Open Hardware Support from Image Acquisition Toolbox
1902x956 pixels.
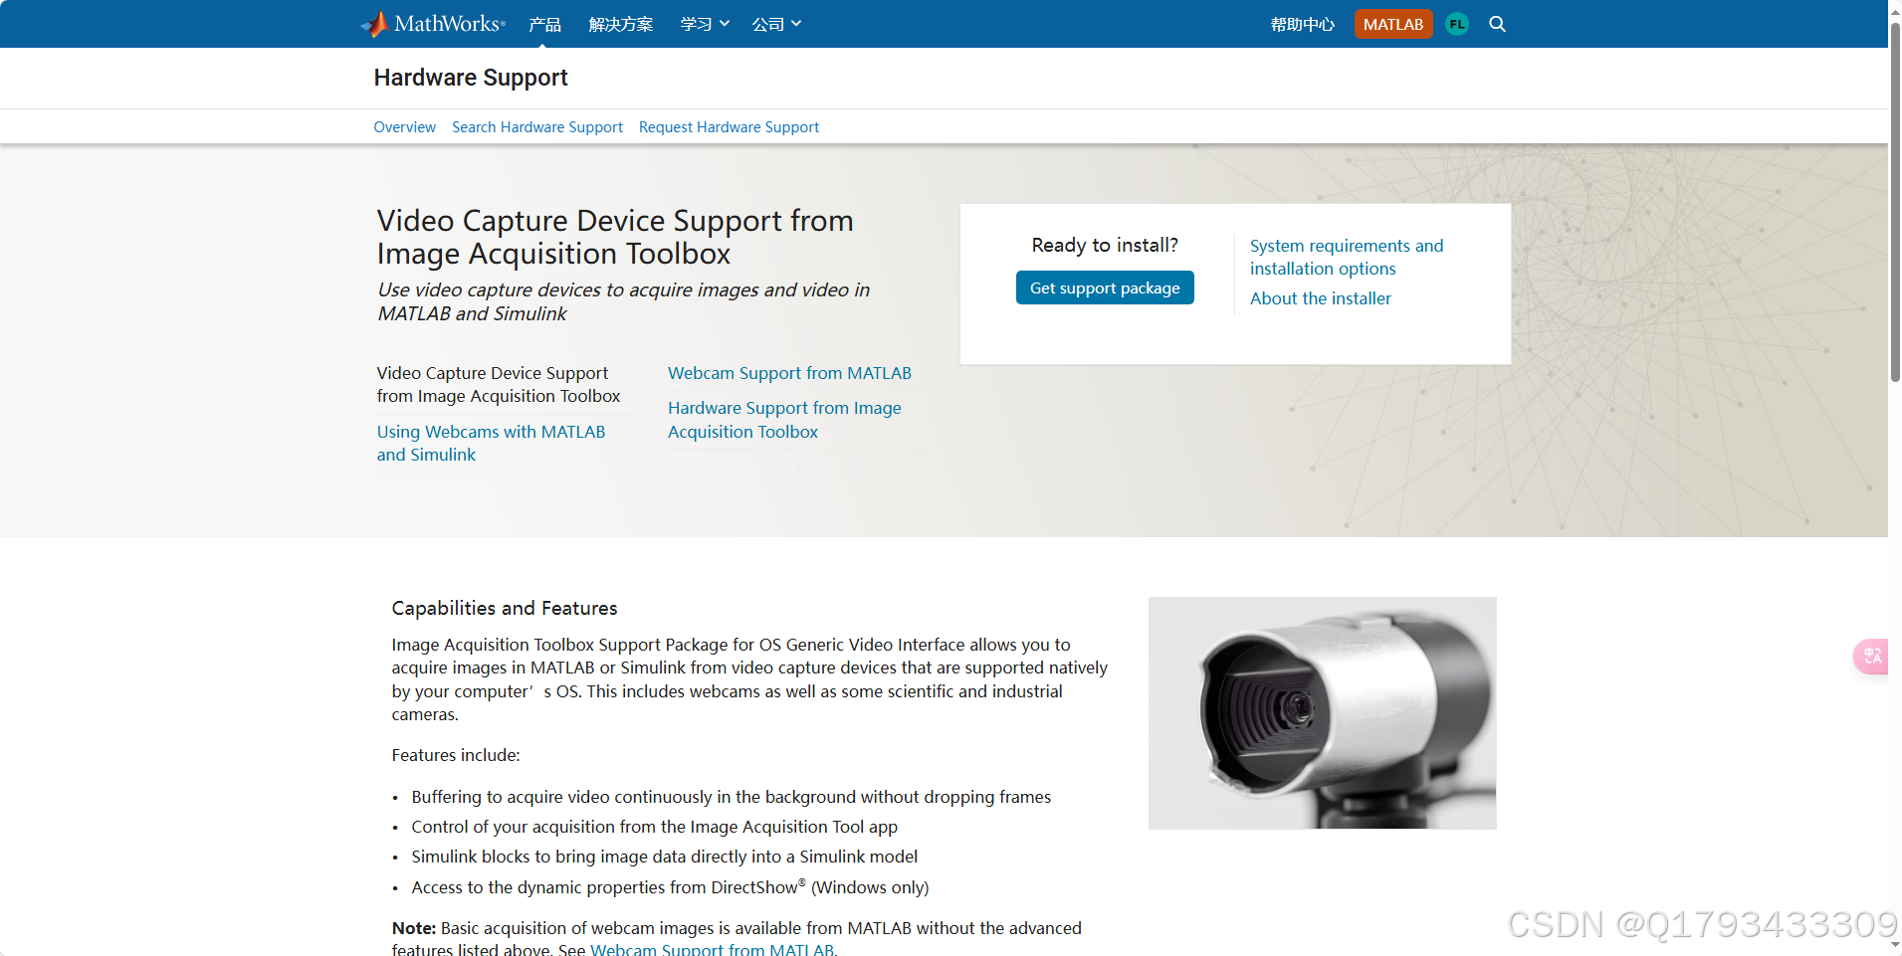pos(784,420)
